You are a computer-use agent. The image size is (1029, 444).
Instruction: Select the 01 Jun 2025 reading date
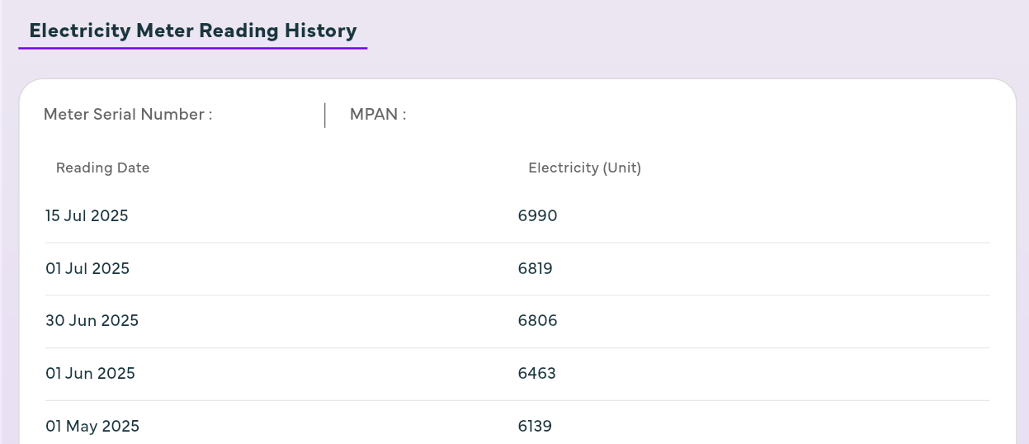[x=90, y=373]
